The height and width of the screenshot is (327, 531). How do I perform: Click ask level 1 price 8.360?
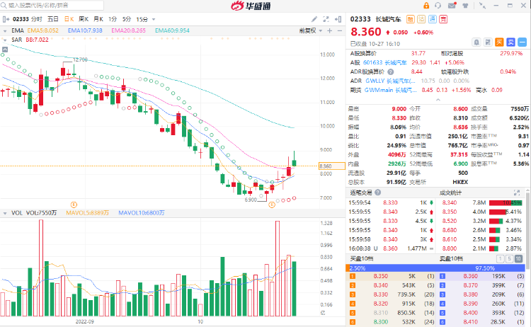pyautogui.click(x=470, y=276)
